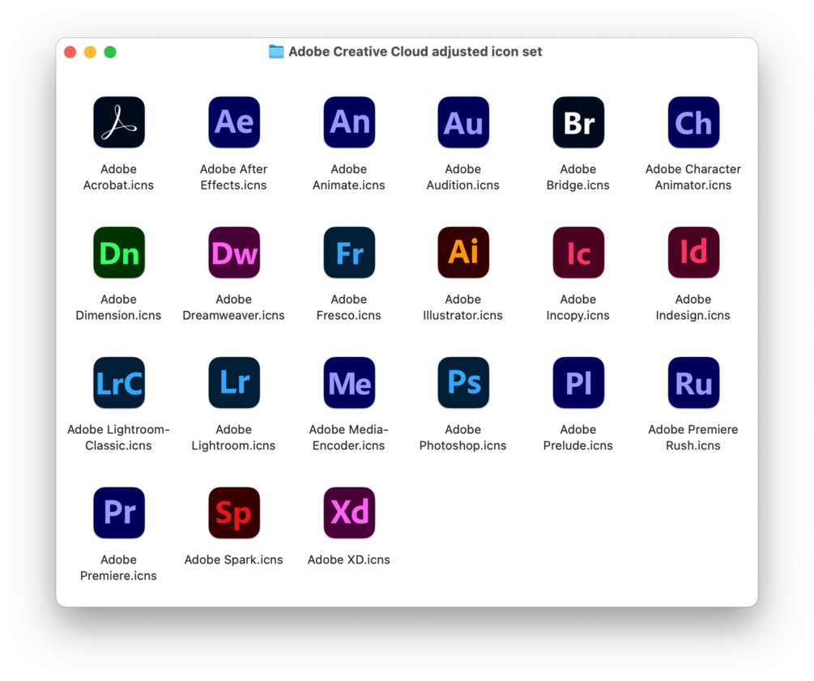Click the 'Adobe Media-Encoder.icns' file name
The height and width of the screenshot is (681, 814).
click(349, 437)
